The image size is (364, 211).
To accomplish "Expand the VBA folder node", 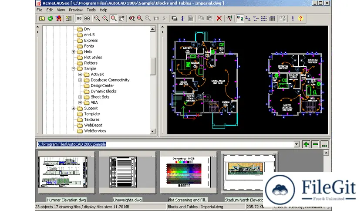I will coord(80,102).
